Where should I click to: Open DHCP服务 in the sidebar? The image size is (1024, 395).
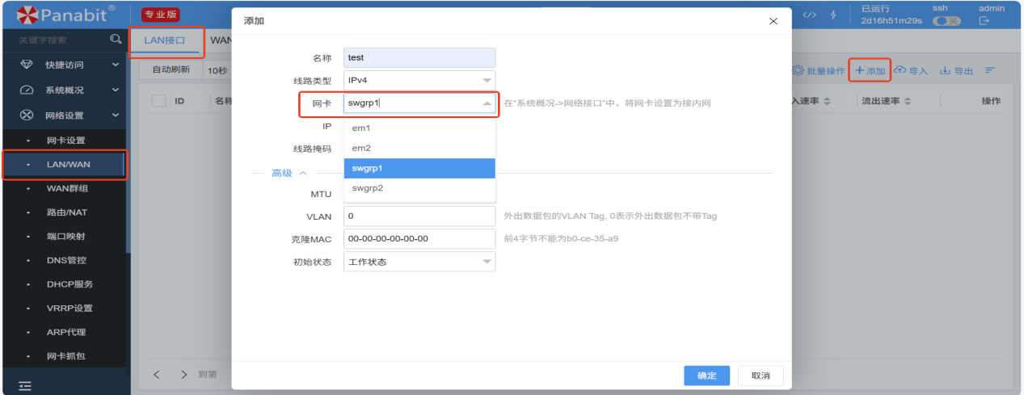[x=70, y=284]
